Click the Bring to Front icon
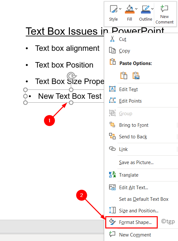The height and width of the screenshot is (241, 178). click(112, 125)
